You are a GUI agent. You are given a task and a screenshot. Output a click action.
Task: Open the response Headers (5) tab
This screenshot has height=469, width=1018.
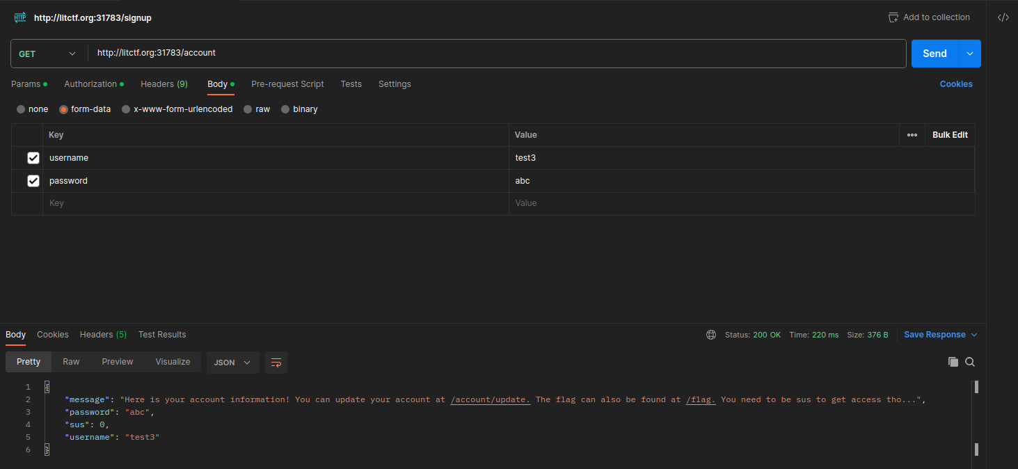(x=103, y=335)
